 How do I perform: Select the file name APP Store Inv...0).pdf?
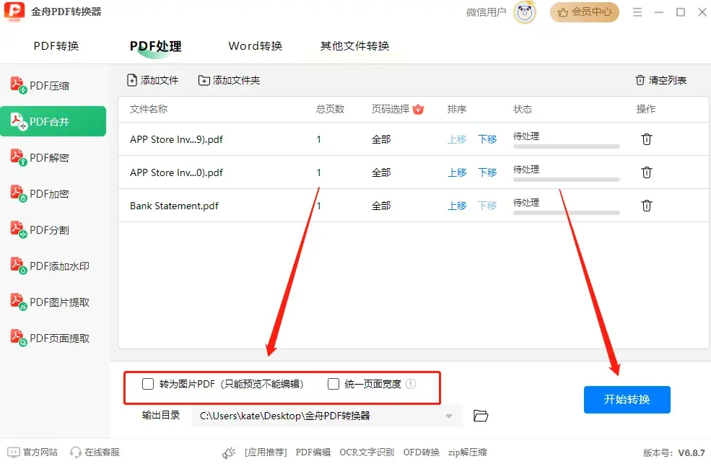176,172
